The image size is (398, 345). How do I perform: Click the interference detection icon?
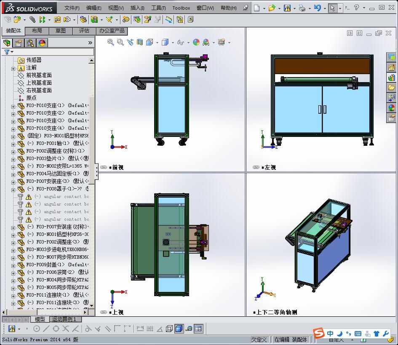point(179,19)
